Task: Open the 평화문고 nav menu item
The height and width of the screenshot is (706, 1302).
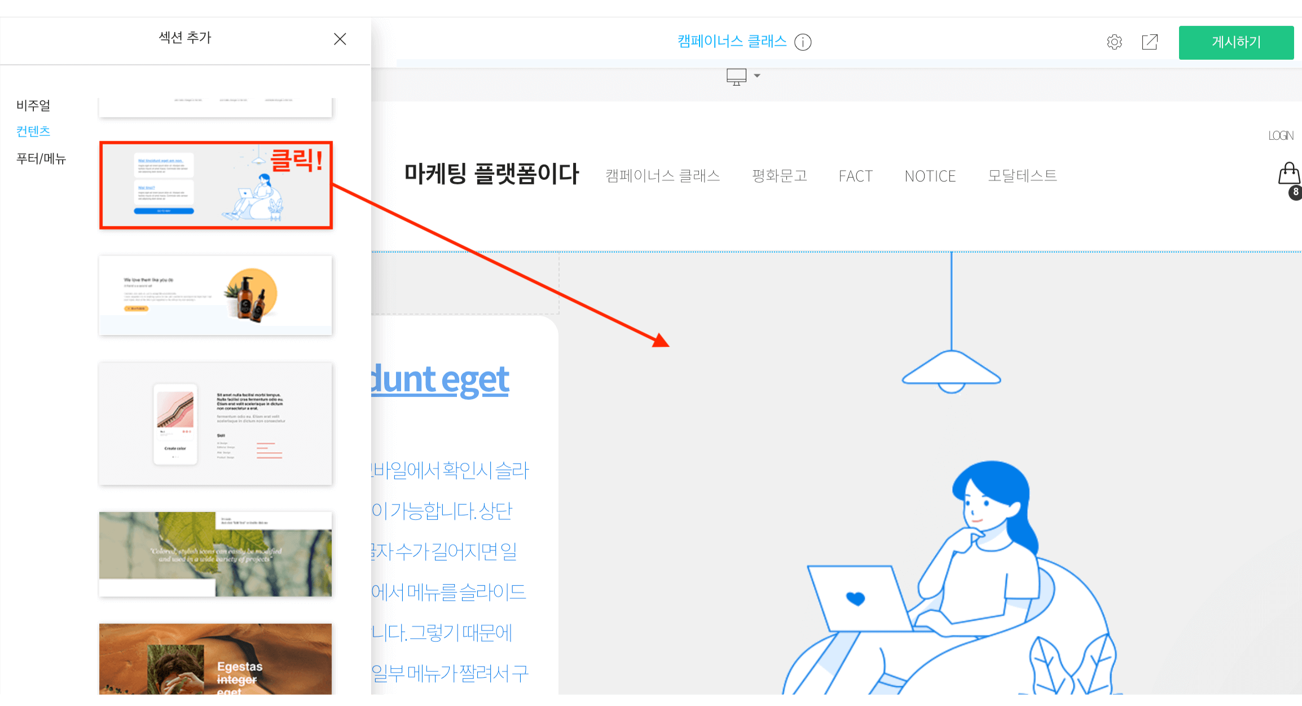Action: [x=779, y=176]
